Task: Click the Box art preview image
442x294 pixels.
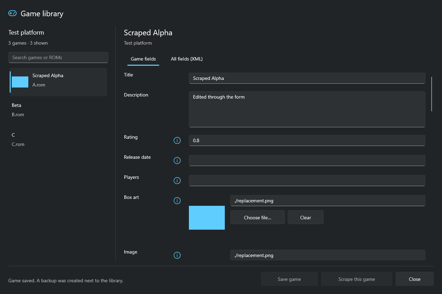Action: tap(207, 218)
